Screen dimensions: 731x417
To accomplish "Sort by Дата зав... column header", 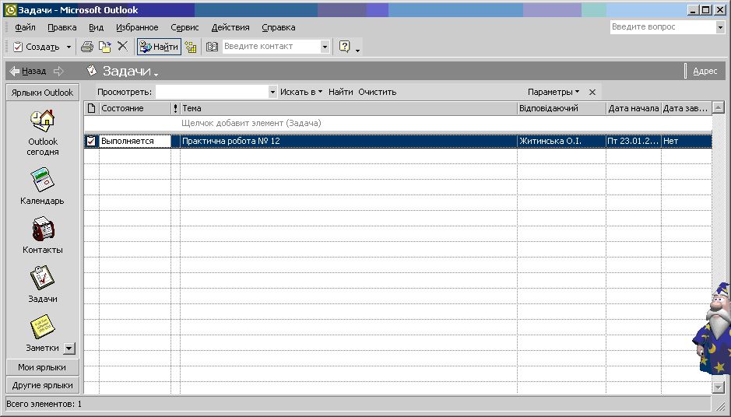I will 687,108.
